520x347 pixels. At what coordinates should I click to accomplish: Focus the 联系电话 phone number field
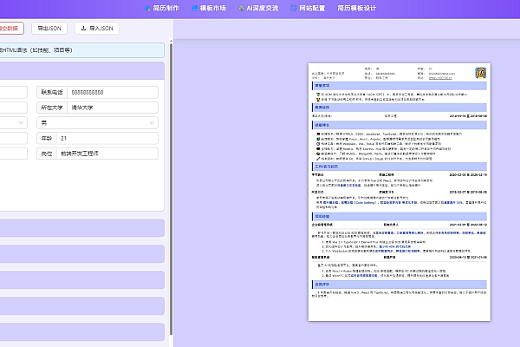[113, 92]
